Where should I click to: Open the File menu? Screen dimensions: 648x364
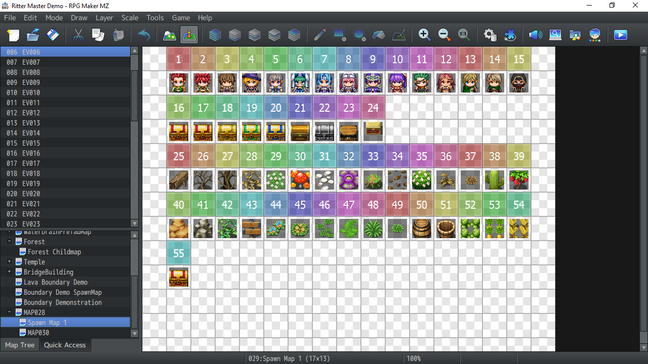click(x=10, y=18)
